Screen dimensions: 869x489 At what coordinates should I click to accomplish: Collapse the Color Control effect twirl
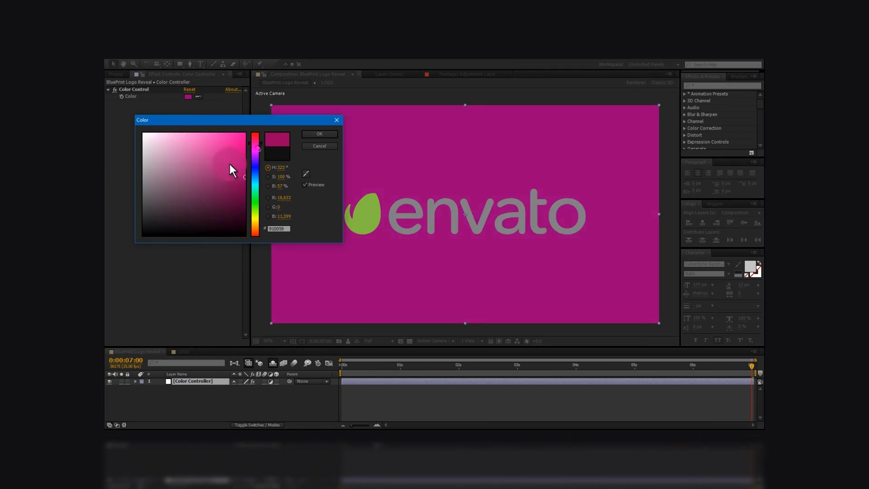109,90
